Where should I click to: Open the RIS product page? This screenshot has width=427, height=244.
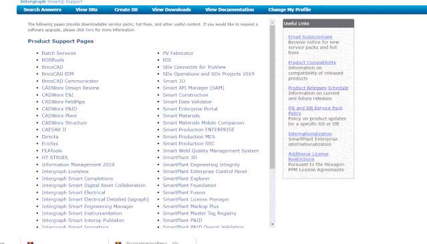[x=167, y=60]
